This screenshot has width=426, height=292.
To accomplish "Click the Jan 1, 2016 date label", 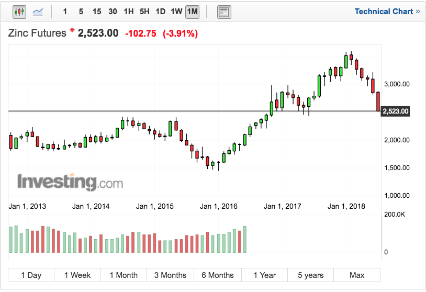I will [x=218, y=206].
